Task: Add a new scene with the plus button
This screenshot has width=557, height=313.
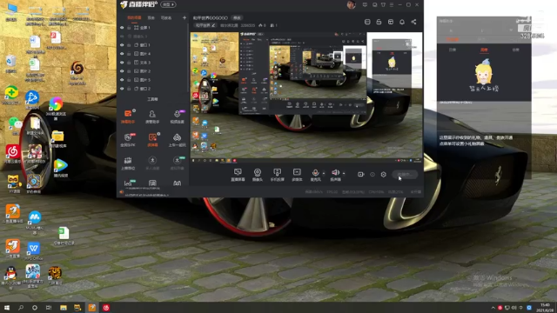Action: 184,17
